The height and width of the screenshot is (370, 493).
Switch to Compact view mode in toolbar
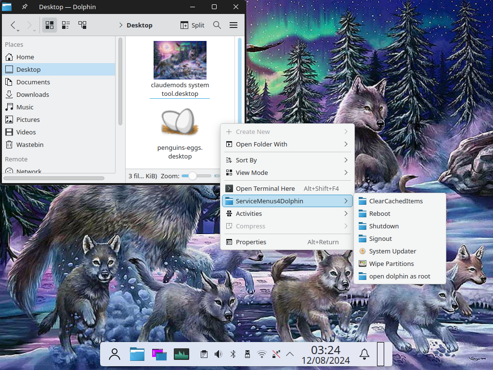click(x=65, y=25)
